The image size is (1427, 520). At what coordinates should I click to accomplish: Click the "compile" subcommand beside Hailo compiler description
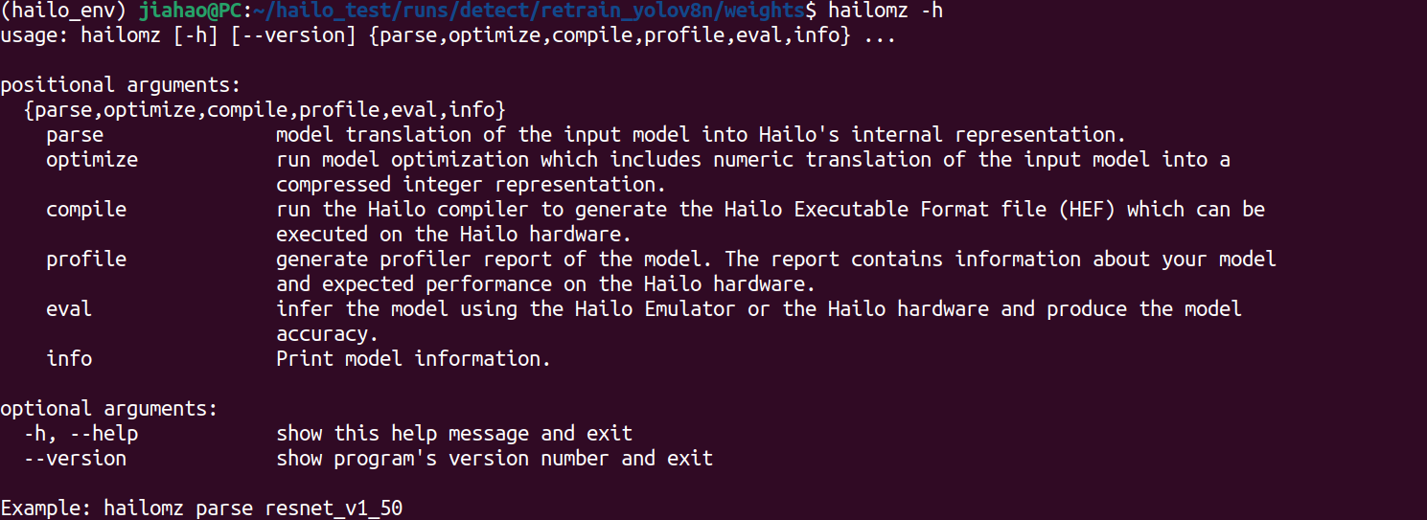(x=86, y=209)
